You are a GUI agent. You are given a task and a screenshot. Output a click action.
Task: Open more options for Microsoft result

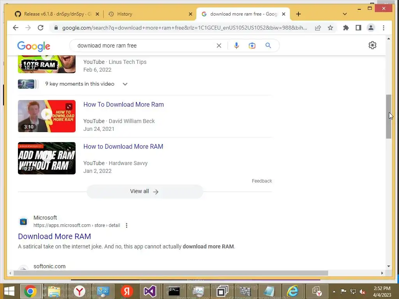pyautogui.click(x=127, y=225)
